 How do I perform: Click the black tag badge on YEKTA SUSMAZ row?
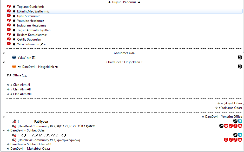point(235,135)
